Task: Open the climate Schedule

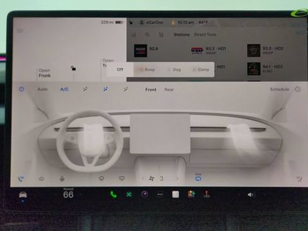Action: point(280,89)
